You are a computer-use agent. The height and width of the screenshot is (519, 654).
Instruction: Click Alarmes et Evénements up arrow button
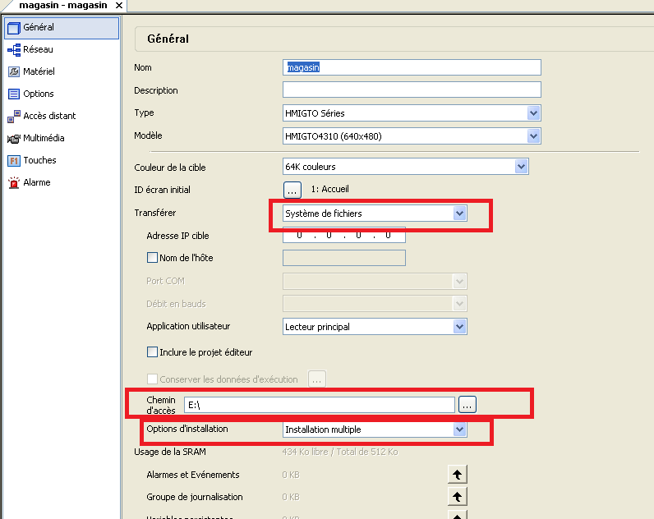point(457,475)
